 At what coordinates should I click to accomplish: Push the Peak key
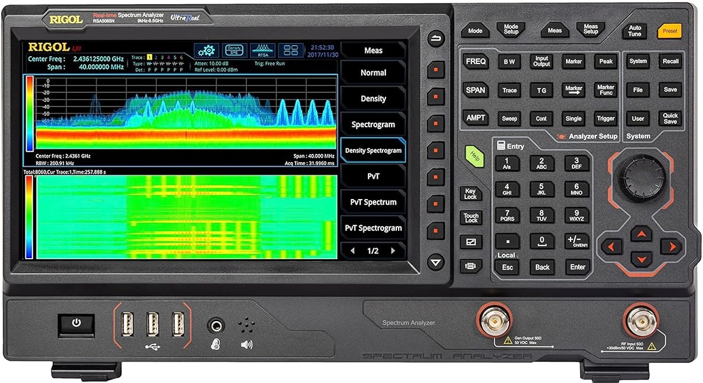[x=606, y=61]
